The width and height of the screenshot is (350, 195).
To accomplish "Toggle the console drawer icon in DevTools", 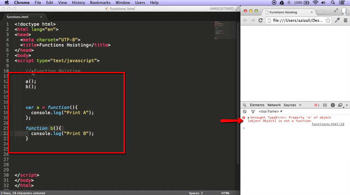I will (325, 105).
